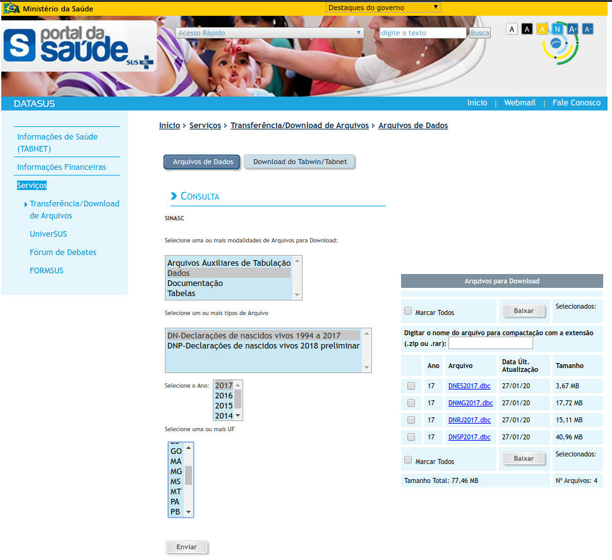Check the DNSP2017.dbc file checkbox
The image size is (612, 560).
pos(411,437)
